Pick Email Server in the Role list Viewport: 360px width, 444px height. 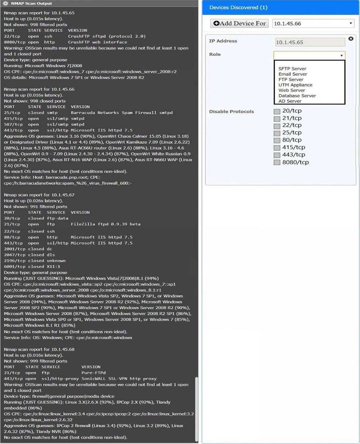(x=292, y=74)
